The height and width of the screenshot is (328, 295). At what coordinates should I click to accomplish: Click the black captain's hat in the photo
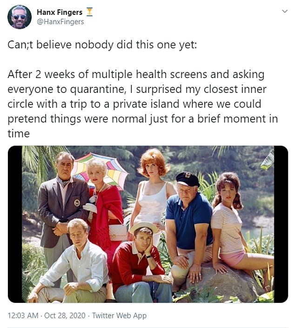click(188, 179)
